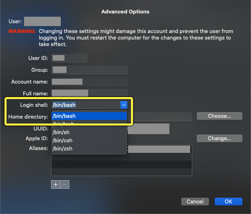
Task: Select /bin/sh from the shell list
Action: (x=89, y=132)
